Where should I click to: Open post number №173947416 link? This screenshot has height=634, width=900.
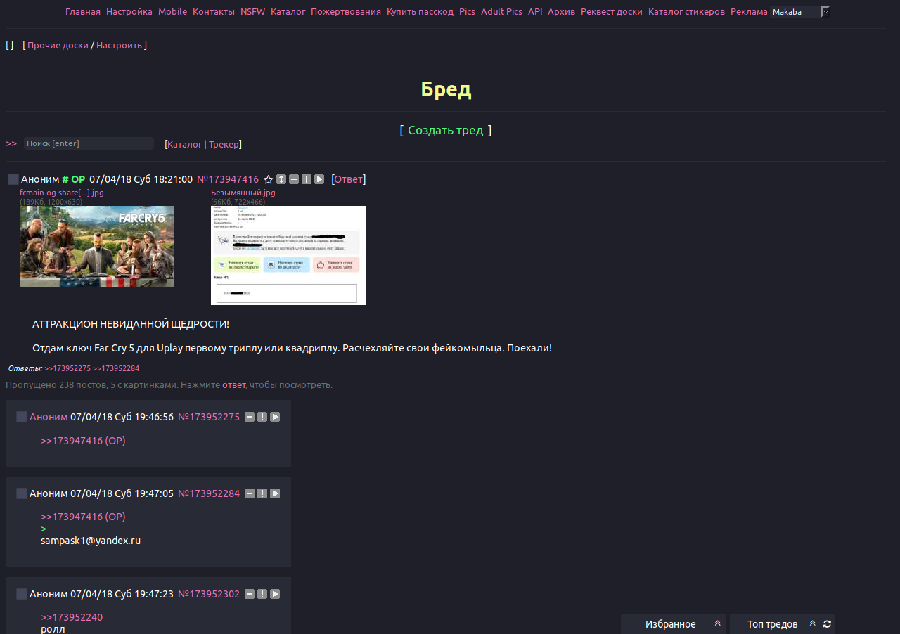(228, 179)
